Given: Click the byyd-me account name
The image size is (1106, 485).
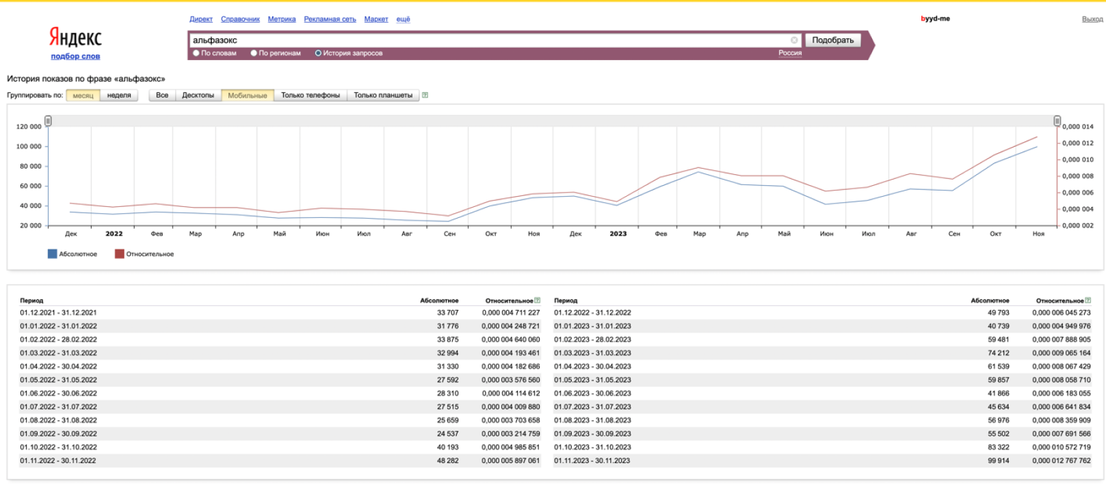Looking at the screenshot, I should pos(935,19).
